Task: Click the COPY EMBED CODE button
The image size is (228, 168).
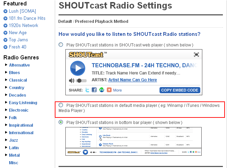Action: point(180,90)
